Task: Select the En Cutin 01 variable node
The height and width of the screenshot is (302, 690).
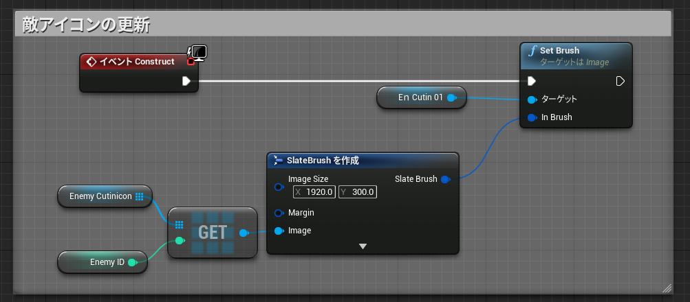Action: click(421, 97)
